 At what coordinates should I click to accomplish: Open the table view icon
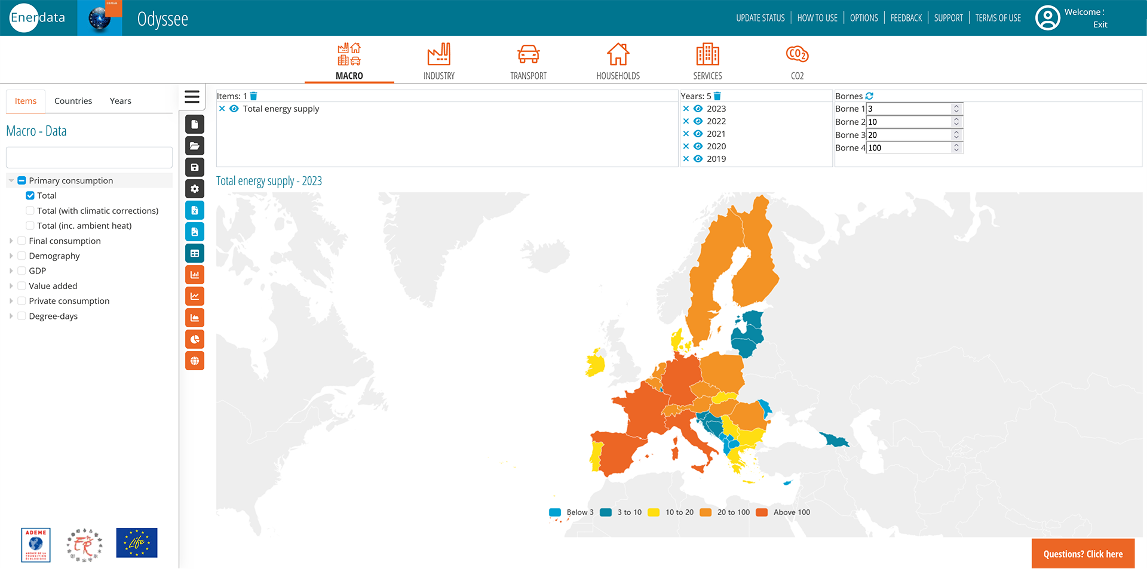coord(195,254)
